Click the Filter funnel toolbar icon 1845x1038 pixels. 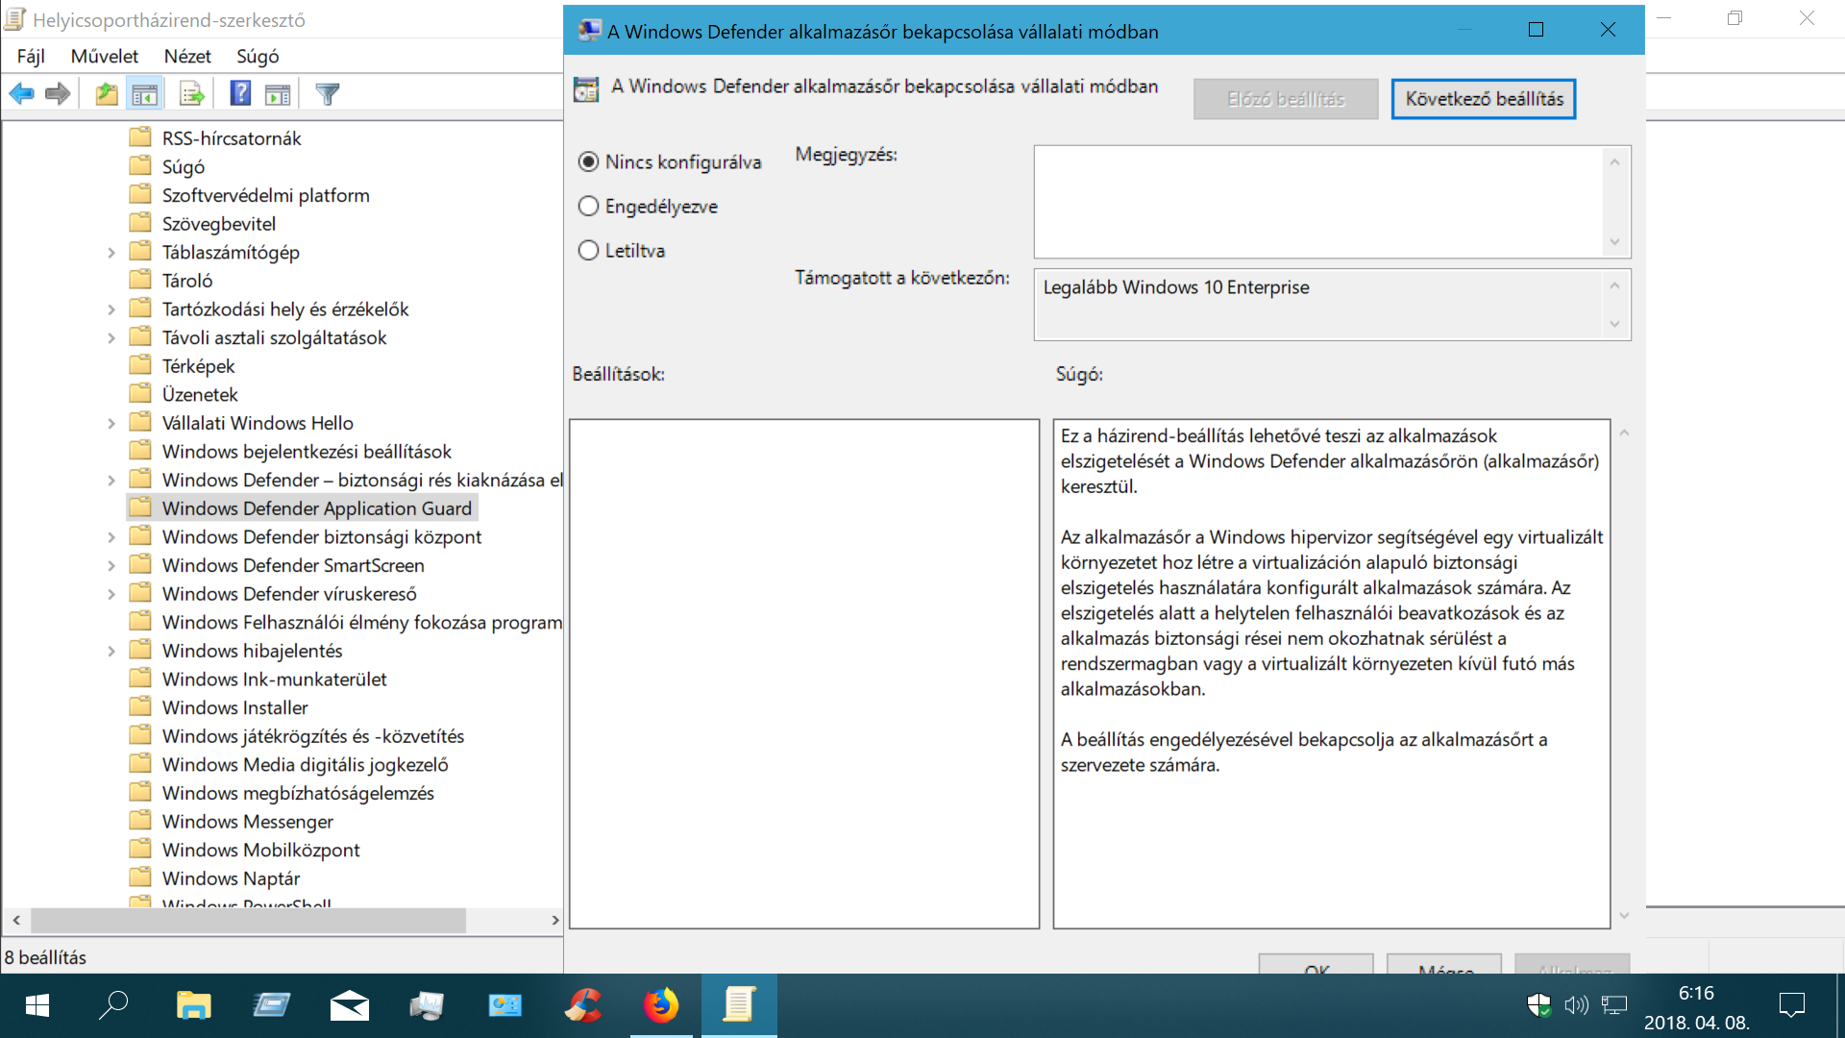point(328,94)
